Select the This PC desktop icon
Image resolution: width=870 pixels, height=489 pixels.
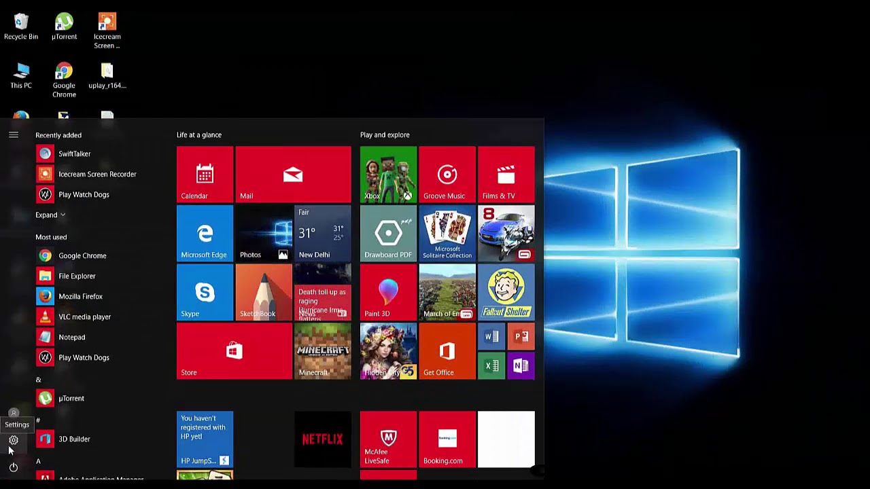point(21,76)
